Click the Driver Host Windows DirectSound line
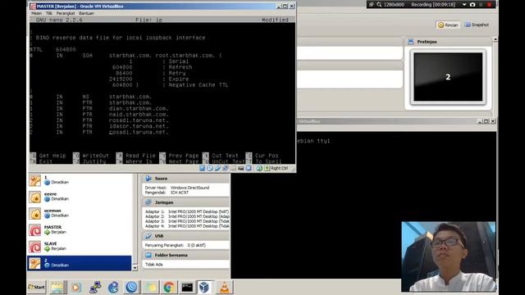 [x=177, y=188]
